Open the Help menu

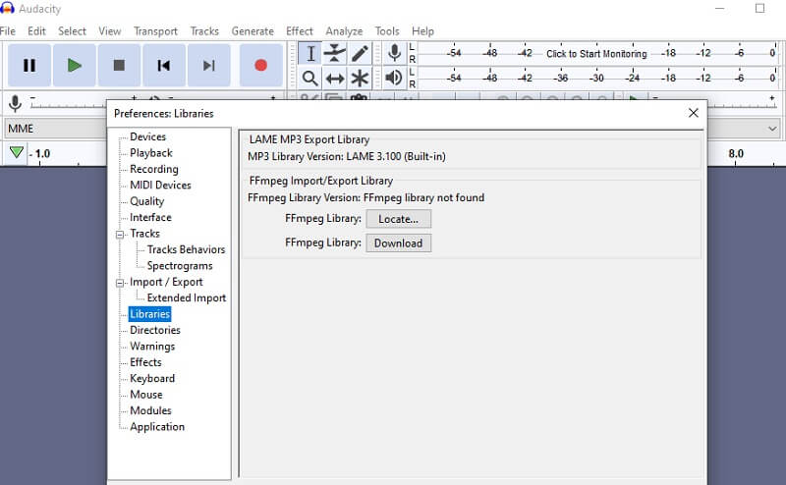coord(422,31)
